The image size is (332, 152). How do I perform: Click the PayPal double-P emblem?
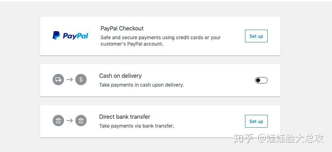(x=56, y=36)
